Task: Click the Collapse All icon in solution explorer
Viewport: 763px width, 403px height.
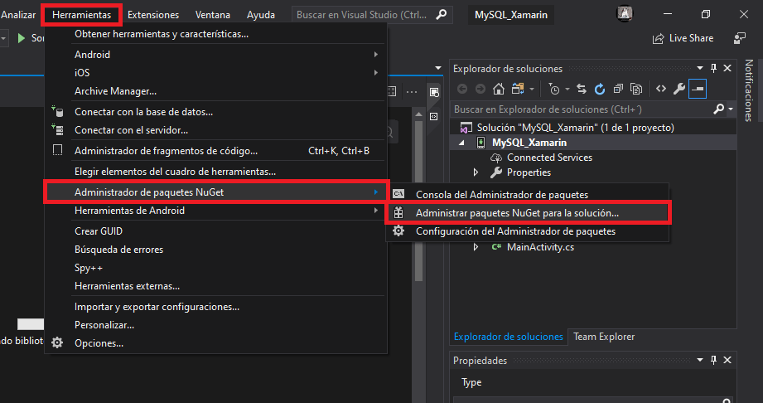Action: [x=618, y=89]
